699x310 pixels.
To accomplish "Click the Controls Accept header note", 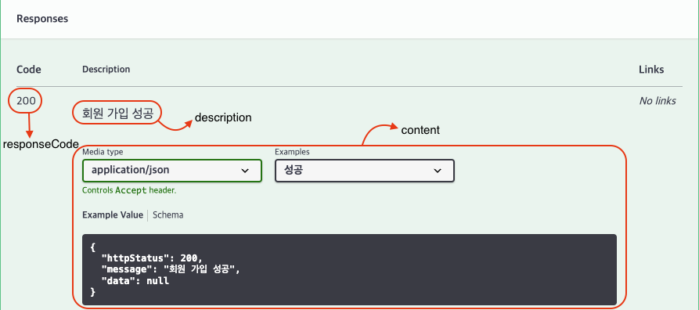I will (x=129, y=190).
